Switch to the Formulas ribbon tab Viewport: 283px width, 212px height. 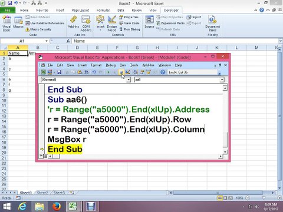[x=103, y=10]
